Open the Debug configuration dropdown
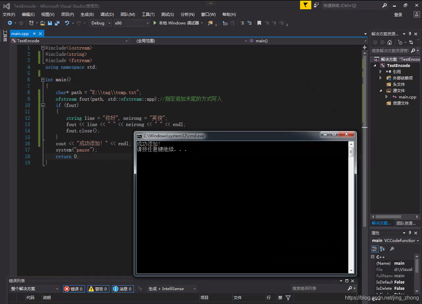 [101, 23]
